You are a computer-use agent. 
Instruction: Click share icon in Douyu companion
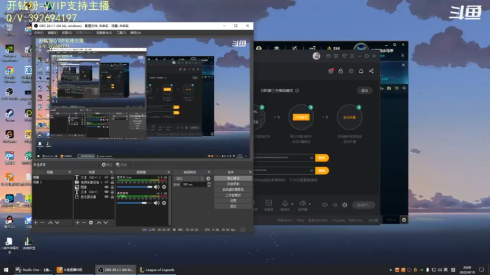tap(371, 71)
